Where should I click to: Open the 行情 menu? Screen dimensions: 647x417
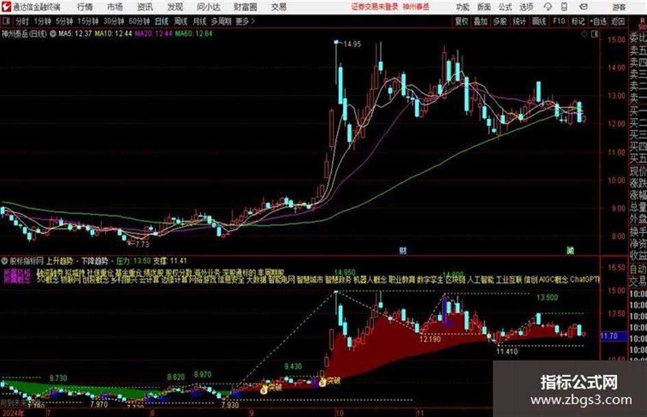[85, 7]
